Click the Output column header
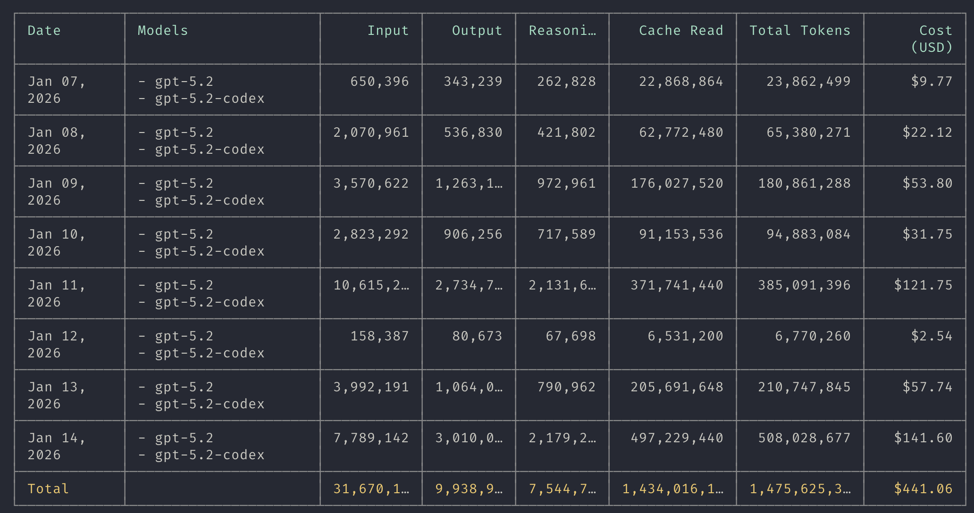The height and width of the screenshot is (513, 974). point(477,31)
